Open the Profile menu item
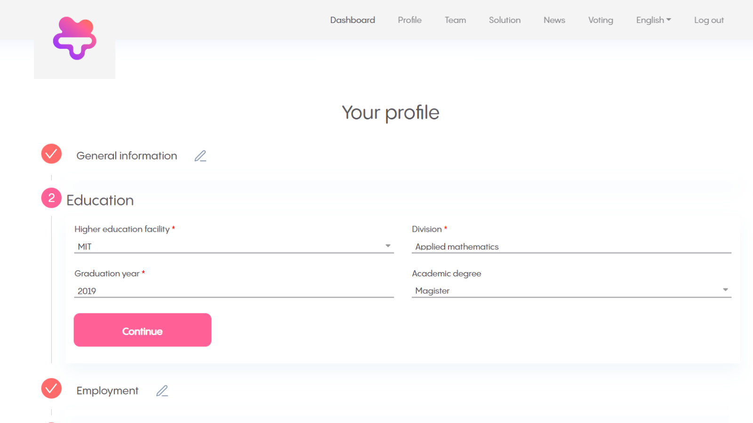 pos(409,20)
